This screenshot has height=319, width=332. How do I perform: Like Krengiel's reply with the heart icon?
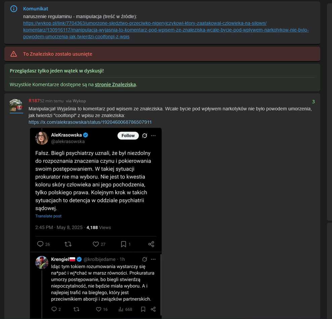[98, 309]
